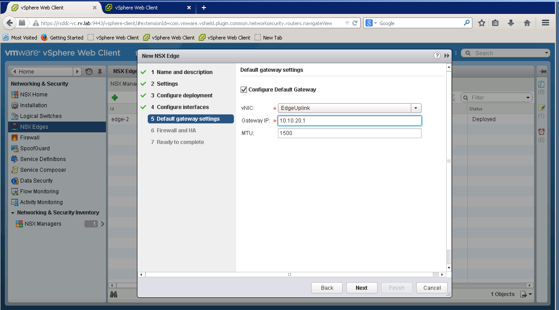Screen dimensions: 559x310
Task: Click the binoculars find icon
Action: [x=114, y=294]
